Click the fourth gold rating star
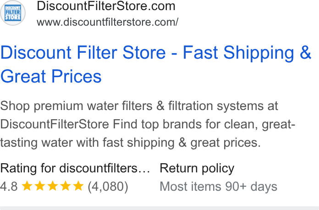This screenshot has width=319, height=210. [x=66, y=186]
